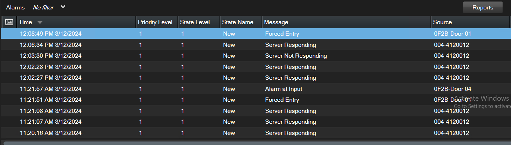Select the 11:21:51 AM Forced Entry alarm
This screenshot has width=511, height=145.
282,100
